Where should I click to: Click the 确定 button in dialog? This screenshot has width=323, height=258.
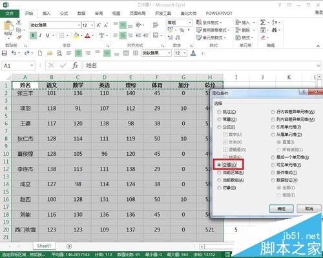pos(282,209)
